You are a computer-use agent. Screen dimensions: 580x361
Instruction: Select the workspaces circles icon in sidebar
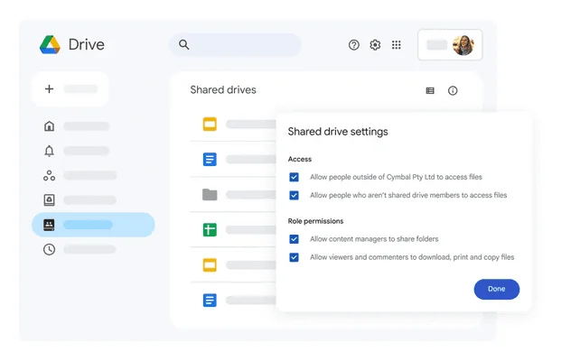click(49, 175)
